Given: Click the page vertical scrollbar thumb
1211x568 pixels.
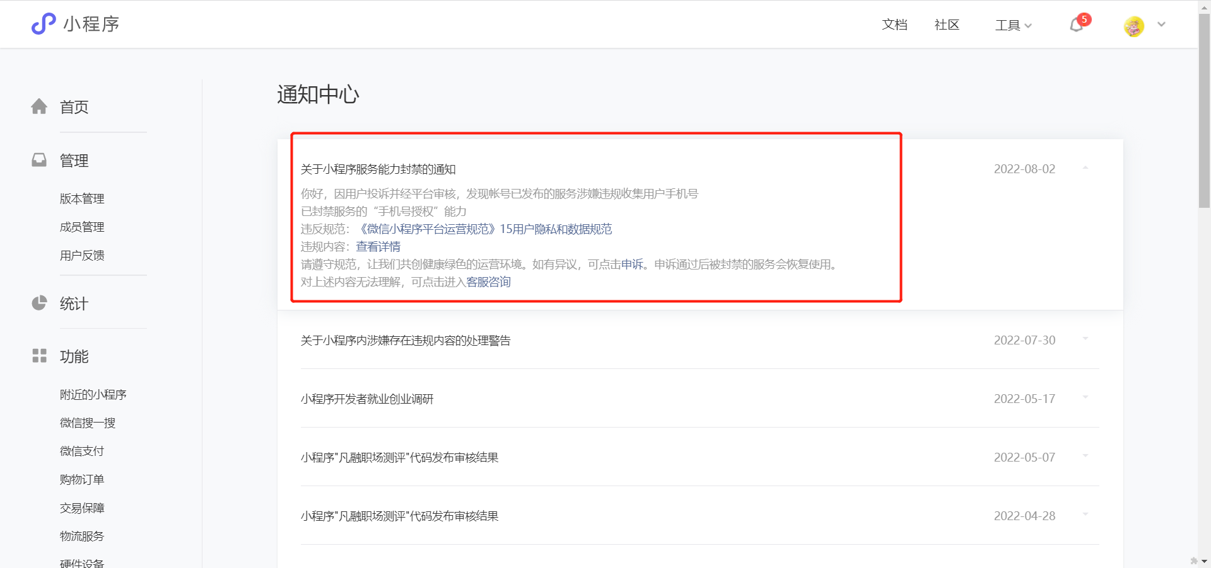Looking at the screenshot, I should click(1204, 110).
